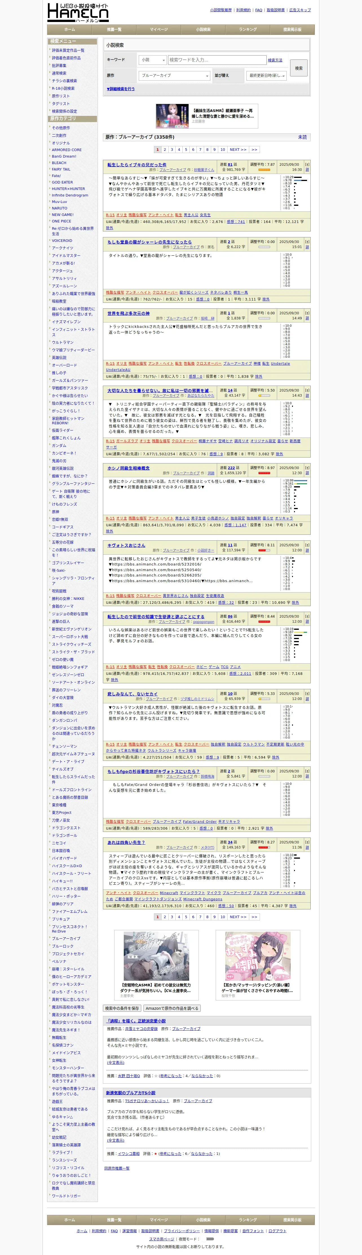Click the search keyword input field
Image resolution: width=362 pixels, height=1255 pixels.
(217, 60)
